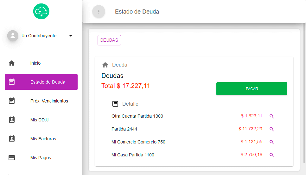Click the Mis Facturas badge icon
Screen dimensions: 306x175
(x=12, y=139)
